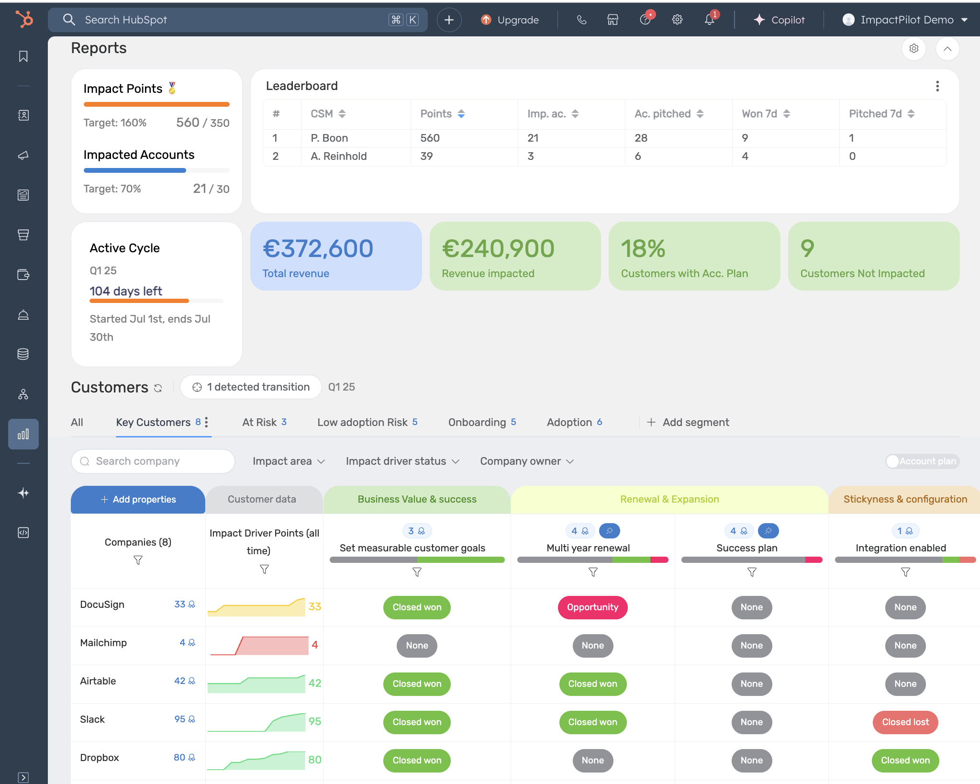Open the data management database icon in the sidebar

click(x=23, y=354)
